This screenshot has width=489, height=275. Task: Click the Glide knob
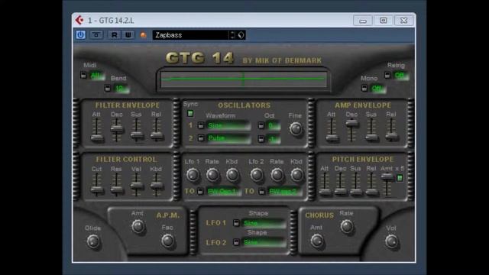point(93,241)
